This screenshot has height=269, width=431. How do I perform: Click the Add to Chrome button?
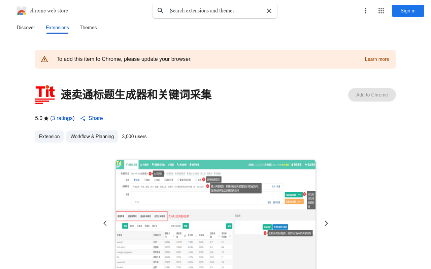pyautogui.click(x=372, y=95)
